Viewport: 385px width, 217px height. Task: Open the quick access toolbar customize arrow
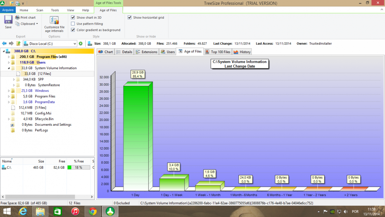tap(23, 4)
